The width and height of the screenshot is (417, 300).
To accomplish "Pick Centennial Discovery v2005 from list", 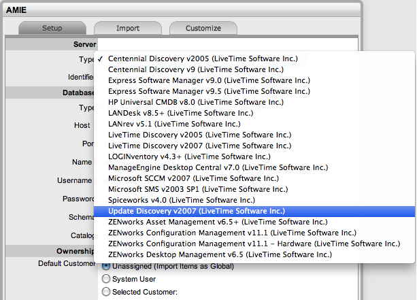I will tap(203, 59).
